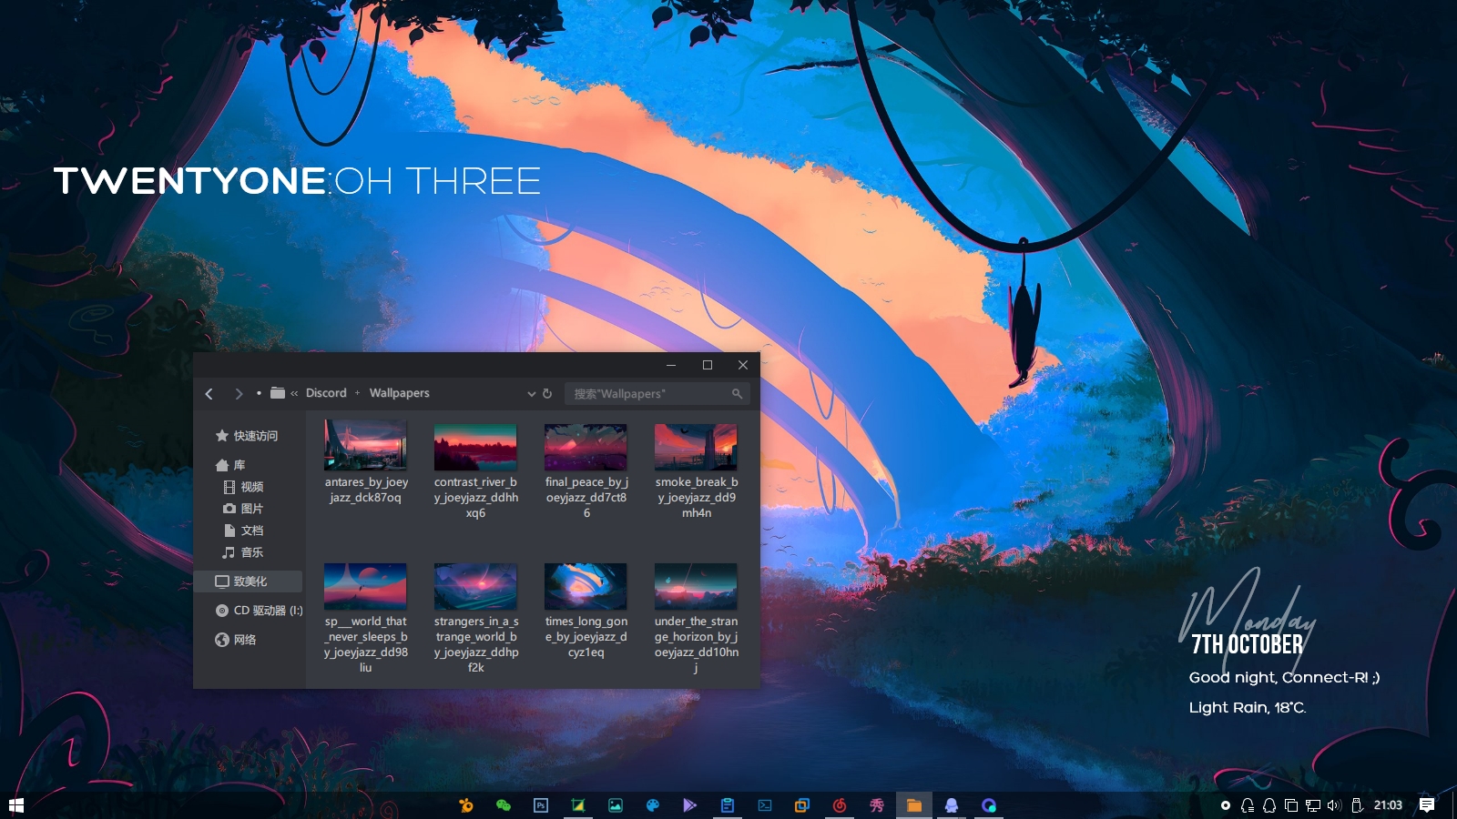The height and width of the screenshot is (819, 1457).
Task: Open 音乐 library in the sidebar
Action: [x=244, y=552]
